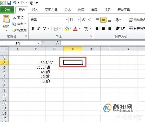The height and width of the screenshot is (122, 145).
Task: Click the 自动换行 wrap text button
Action: pyautogui.click(x=137, y=20)
